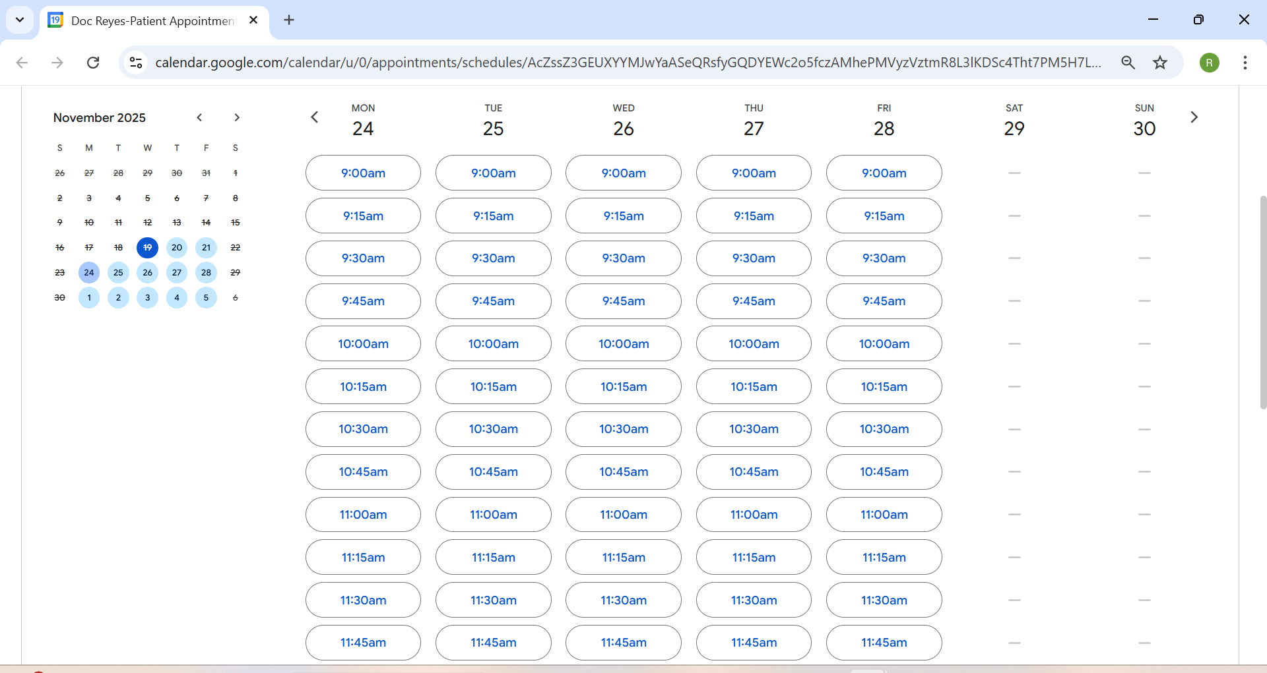Screen dimensions: 1267x673
Task: Click the zoom magnifier icon in address bar
Action: [1128, 63]
